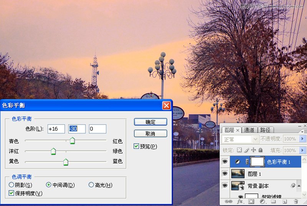
Task: Click Layers list scrollbar down arrow
Action: (x=304, y=194)
